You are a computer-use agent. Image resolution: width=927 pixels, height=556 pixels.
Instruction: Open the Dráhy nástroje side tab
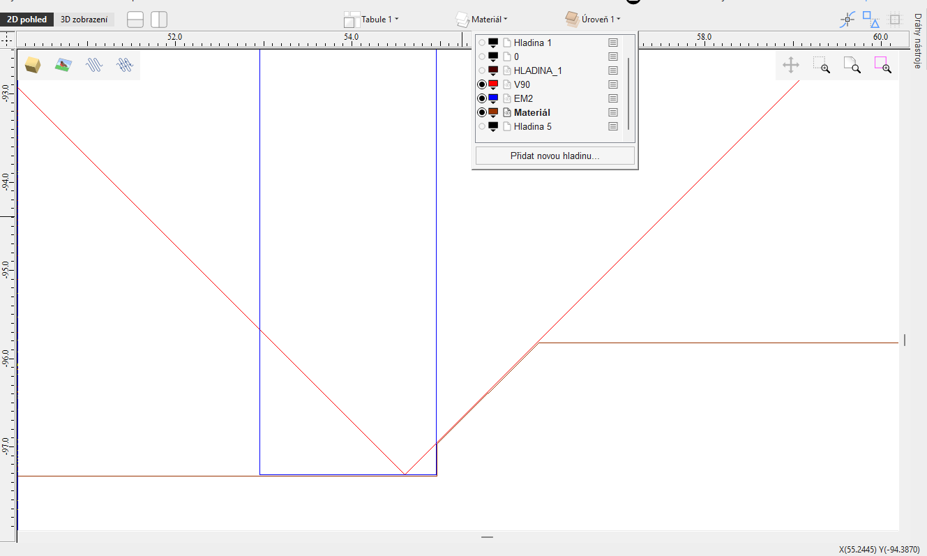tap(918, 42)
